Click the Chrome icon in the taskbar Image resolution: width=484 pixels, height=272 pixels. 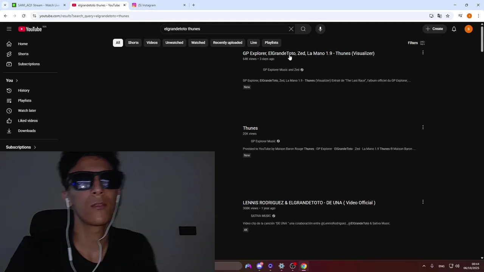tap(304, 266)
